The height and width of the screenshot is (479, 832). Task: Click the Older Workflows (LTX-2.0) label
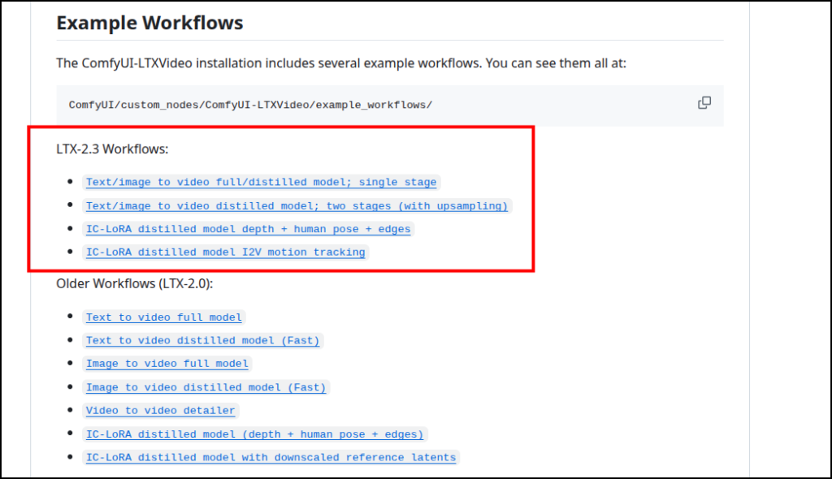coord(134,283)
